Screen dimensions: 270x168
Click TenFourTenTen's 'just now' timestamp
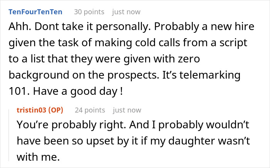pyautogui.click(x=126, y=12)
